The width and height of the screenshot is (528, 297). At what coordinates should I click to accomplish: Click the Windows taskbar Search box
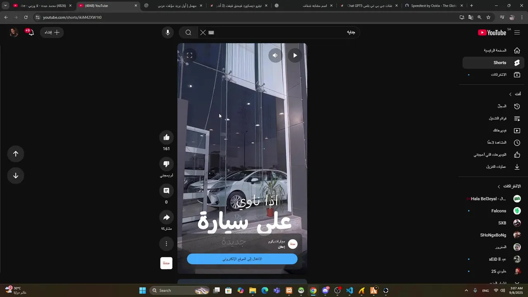click(x=179, y=290)
